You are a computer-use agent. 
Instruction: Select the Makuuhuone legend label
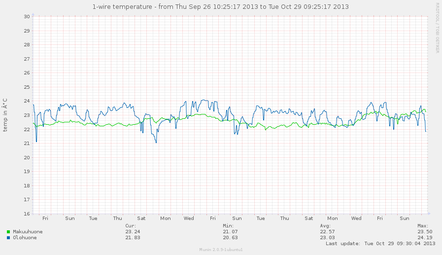(28, 232)
